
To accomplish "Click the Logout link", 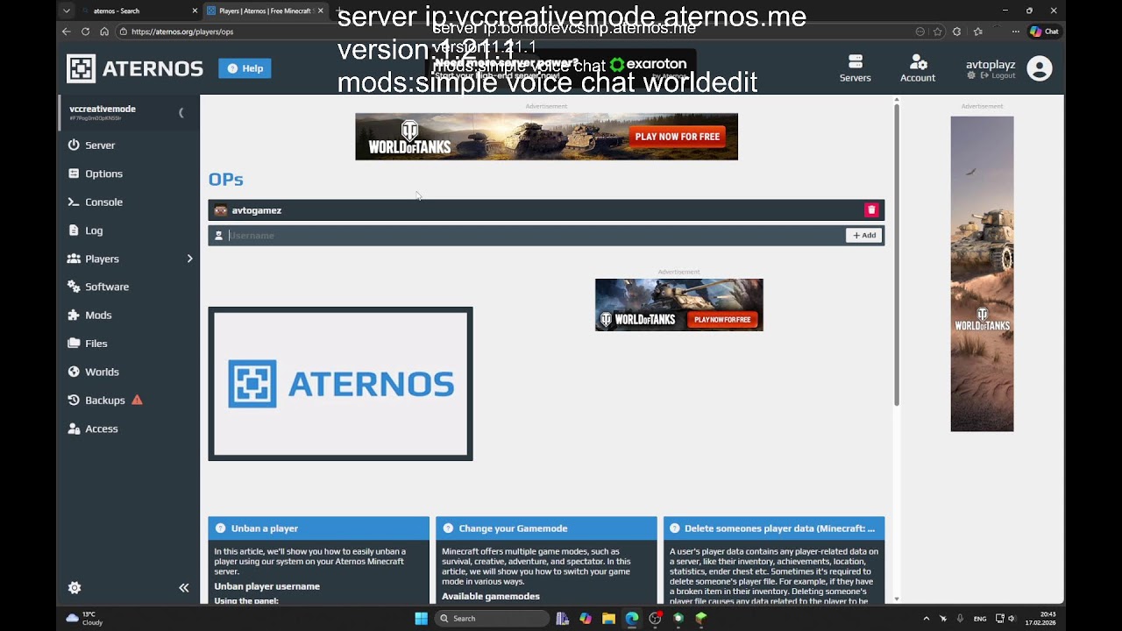I will (x=998, y=76).
